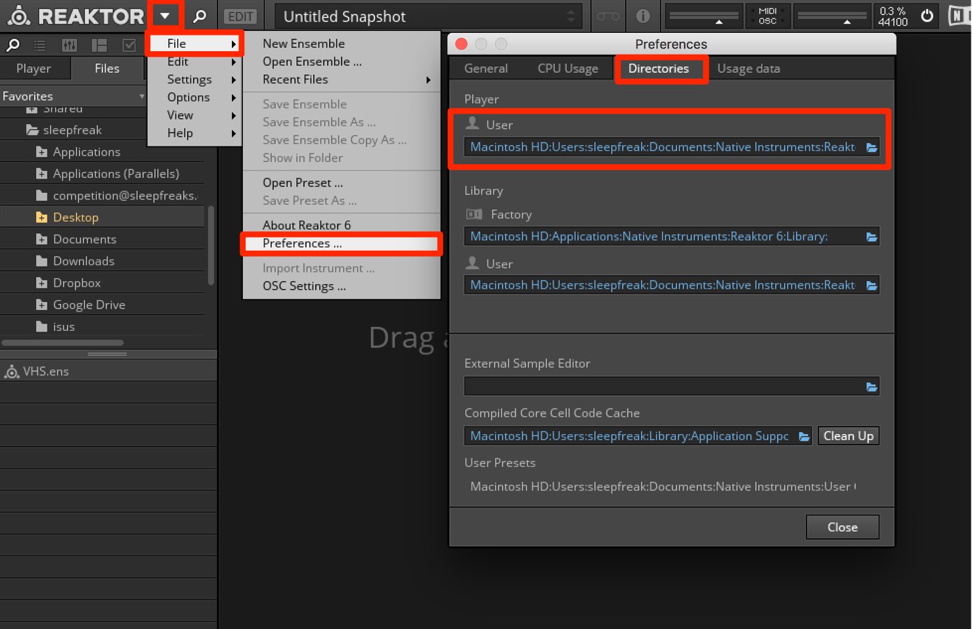Open the View submenu
The width and height of the screenshot is (972, 629).
pos(195,115)
